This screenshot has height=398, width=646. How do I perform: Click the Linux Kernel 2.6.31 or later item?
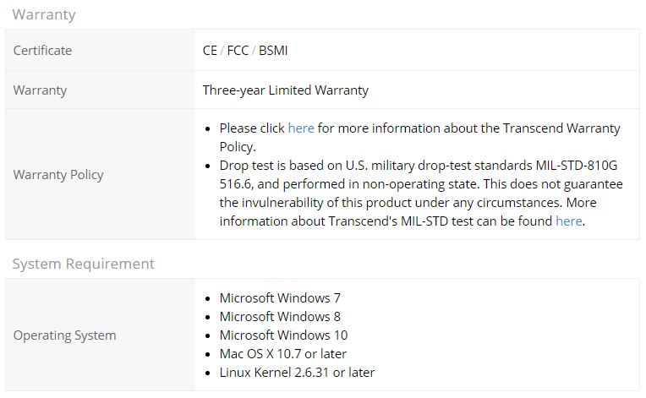(x=297, y=372)
